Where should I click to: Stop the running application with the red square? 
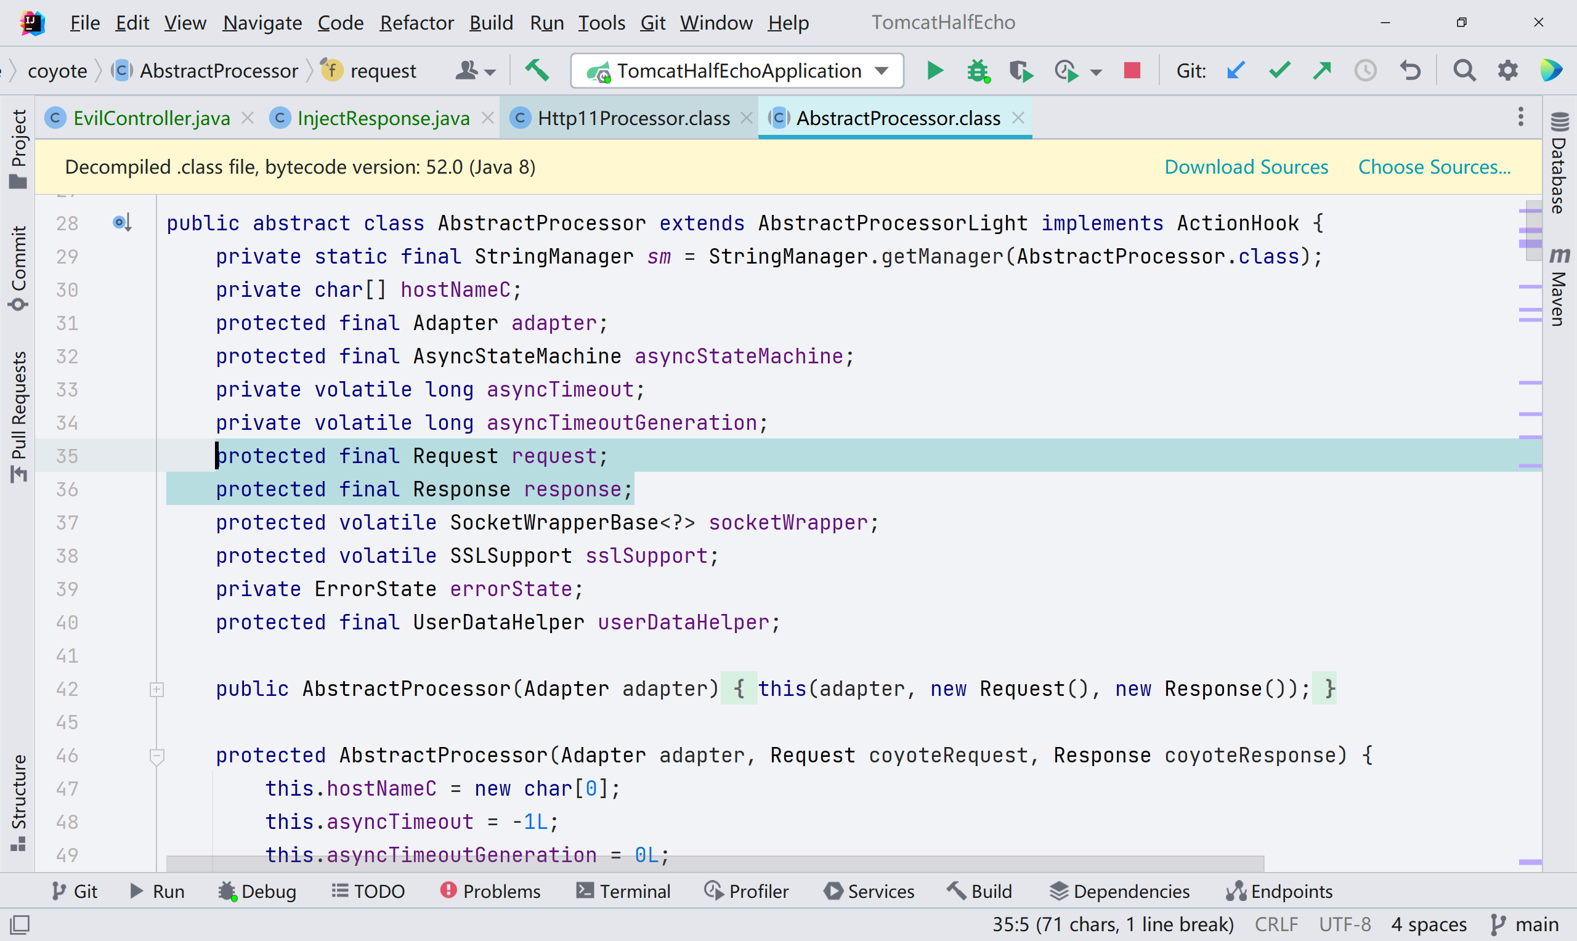coord(1132,70)
